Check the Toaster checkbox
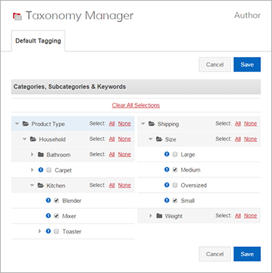Viewport: 272px width, 273px height. (x=57, y=231)
